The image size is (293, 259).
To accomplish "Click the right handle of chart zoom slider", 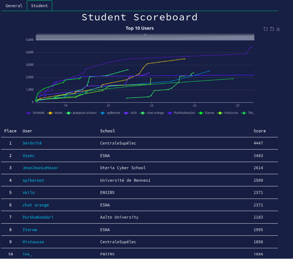I will click(x=254, y=38).
